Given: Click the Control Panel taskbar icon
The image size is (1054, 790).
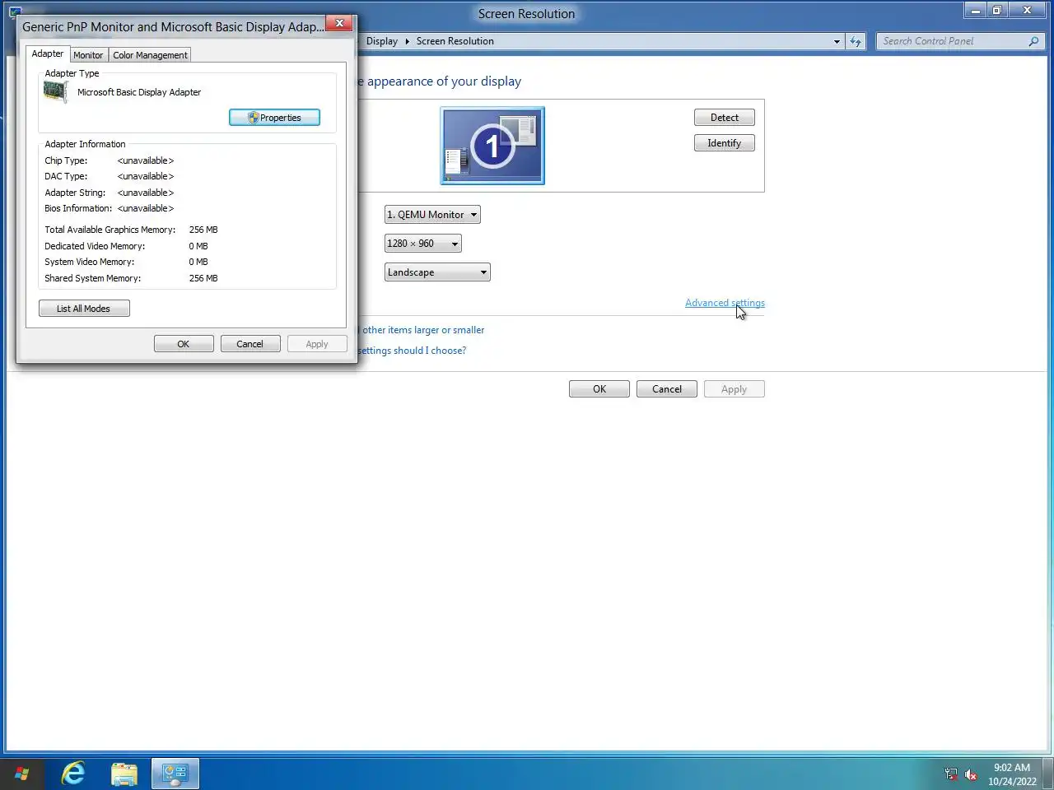Looking at the screenshot, I should pyautogui.click(x=175, y=774).
